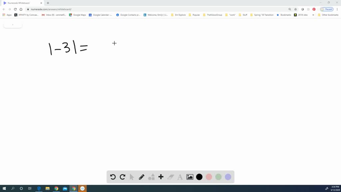Launch Microsoft Edge from taskbar
Viewport: 341px width, 192px height.
(39, 189)
